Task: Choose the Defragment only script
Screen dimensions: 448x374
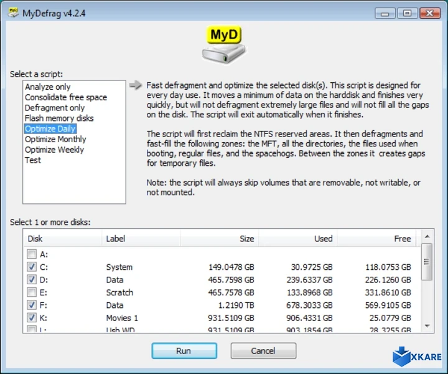Action: (55, 108)
